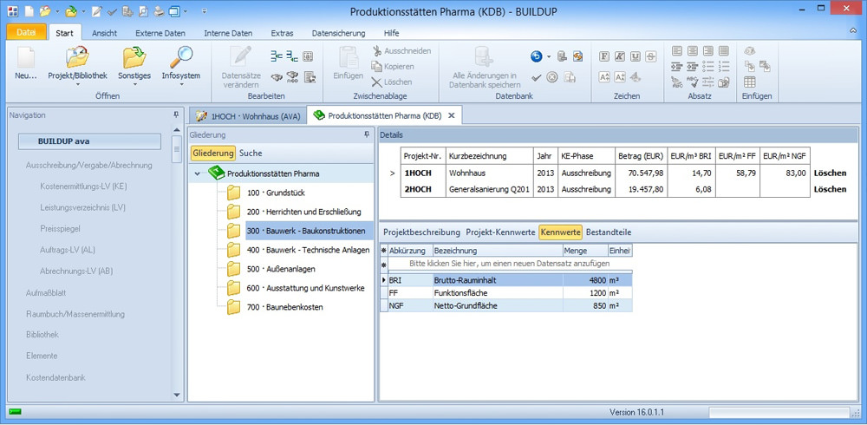867x425 pixels.
Task: Open the Interne Daten tab
Action: click(x=228, y=33)
